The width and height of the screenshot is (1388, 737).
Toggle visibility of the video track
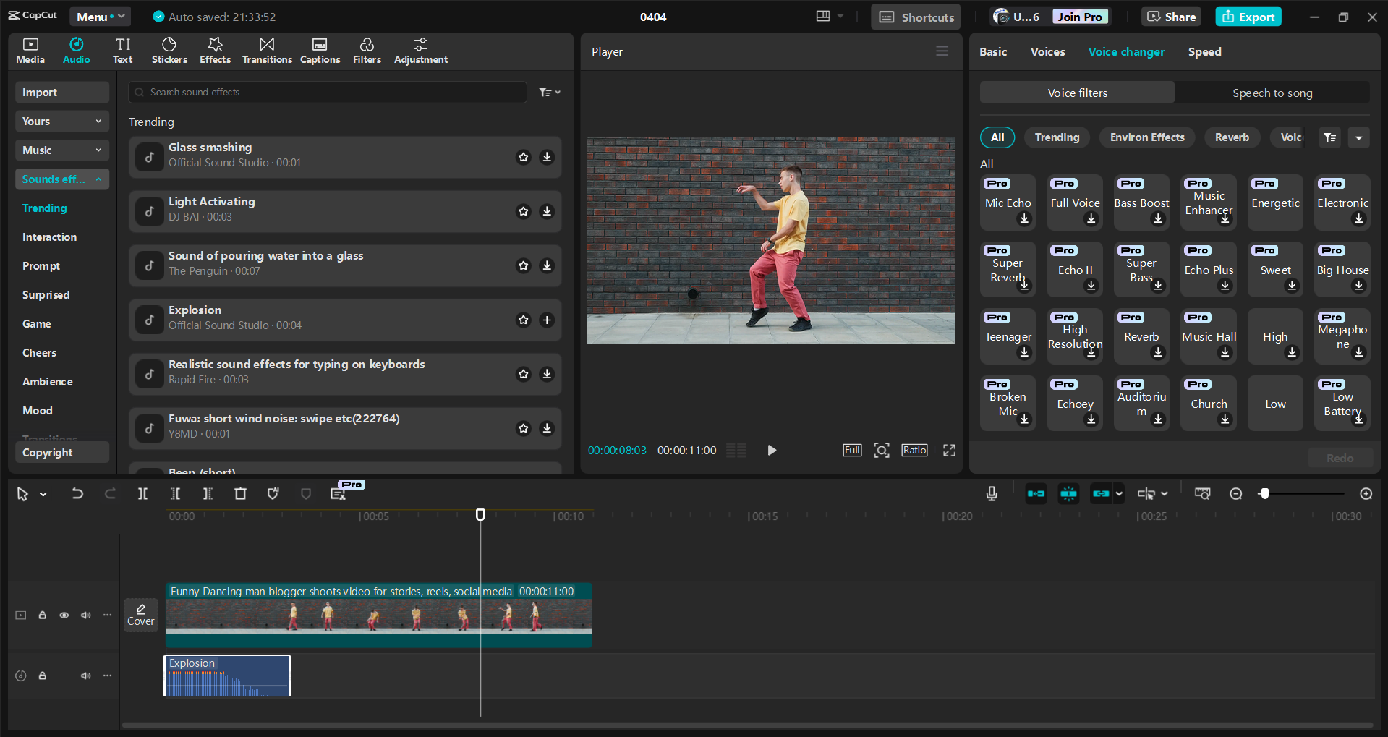point(64,615)
